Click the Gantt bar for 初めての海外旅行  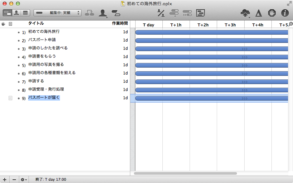tap(211, 32)
